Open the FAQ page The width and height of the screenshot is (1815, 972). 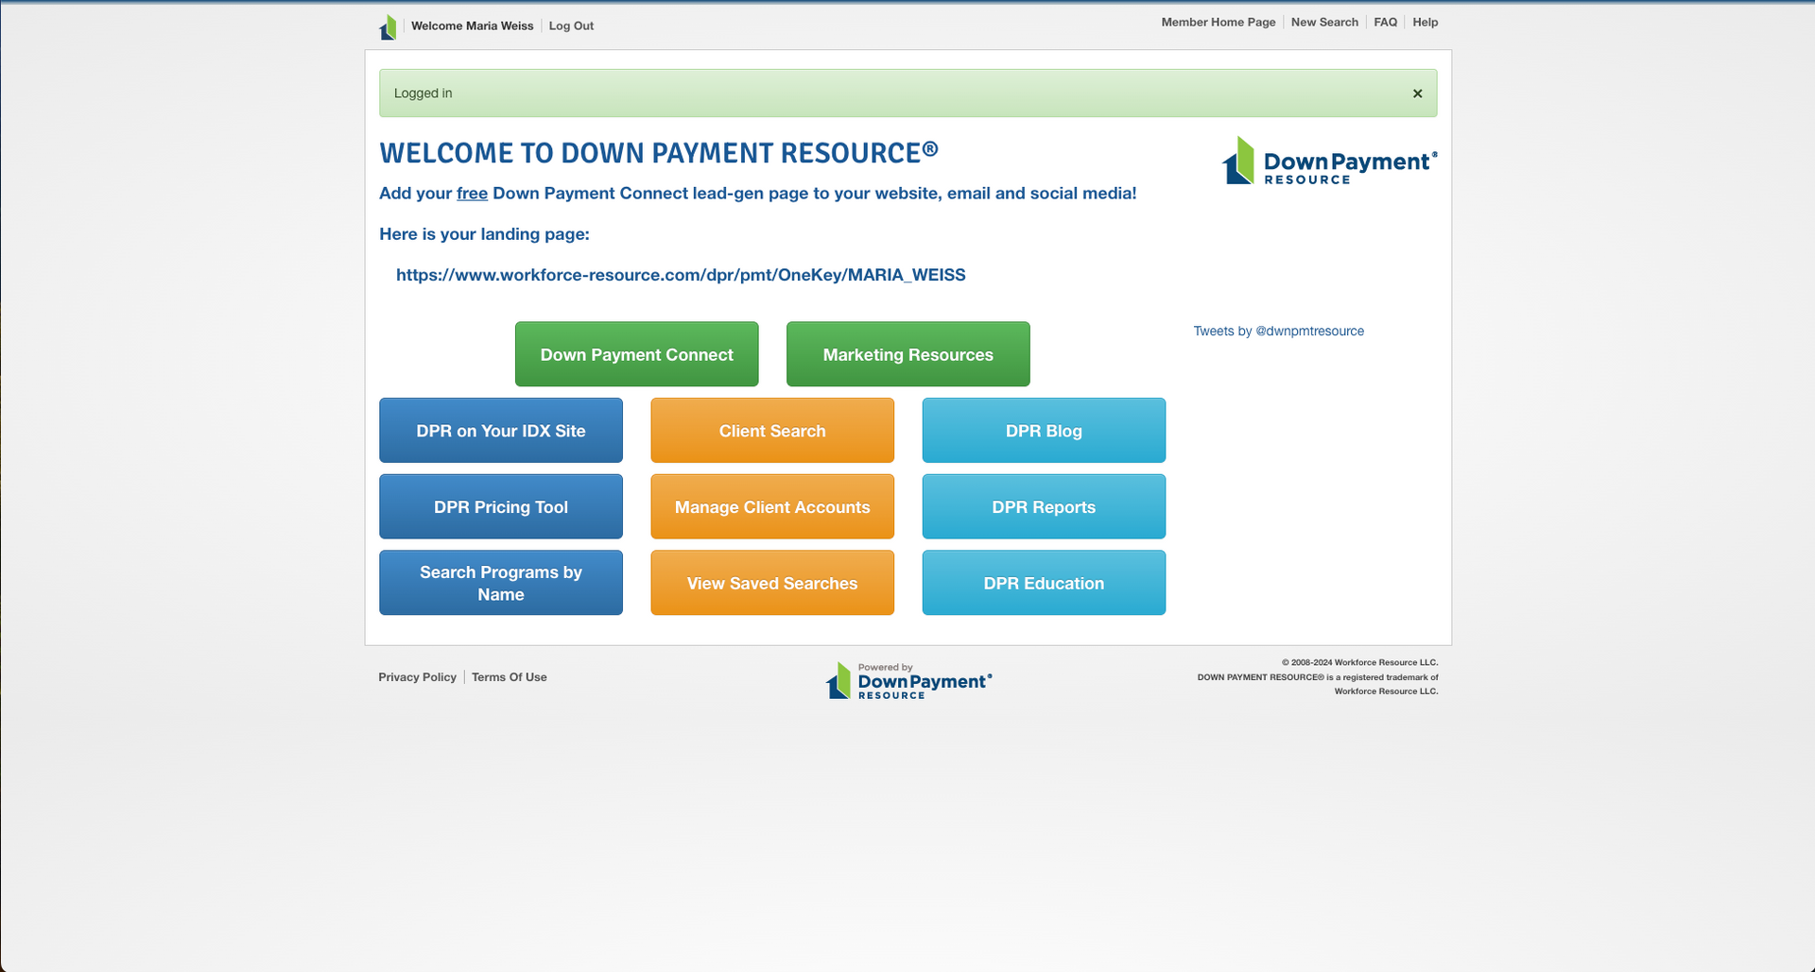pyautogui.click(x=1385, y=22)
